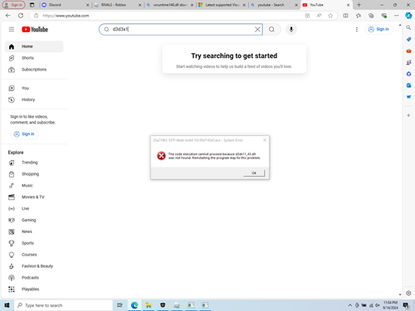The image size is (415, 311).
Task: Refresh the current page
Action: [x=21, y=16]
